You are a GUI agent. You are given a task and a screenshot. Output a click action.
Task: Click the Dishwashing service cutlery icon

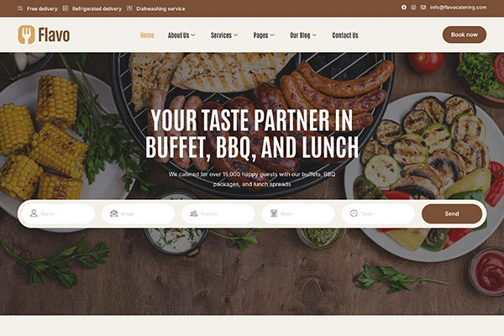point(129,8)
